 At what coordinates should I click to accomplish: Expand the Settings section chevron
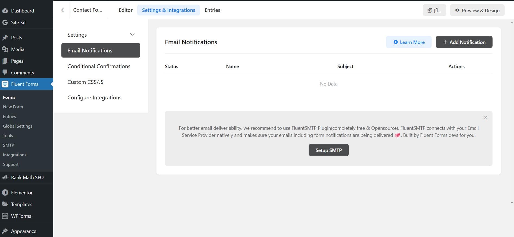point(132,34)
